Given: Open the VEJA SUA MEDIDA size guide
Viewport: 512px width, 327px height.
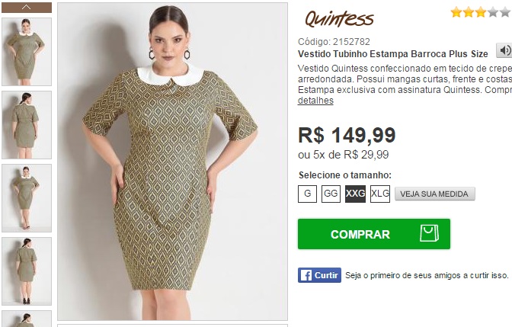Looking at the screenshot, I should pyautogui.click(x=434, y=194).
